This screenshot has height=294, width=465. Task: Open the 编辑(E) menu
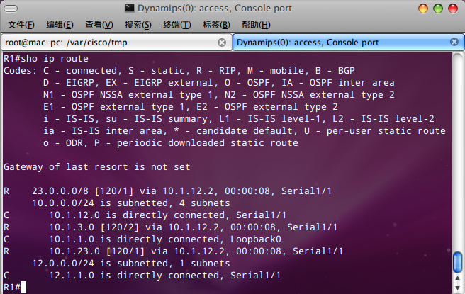[60, 25]
